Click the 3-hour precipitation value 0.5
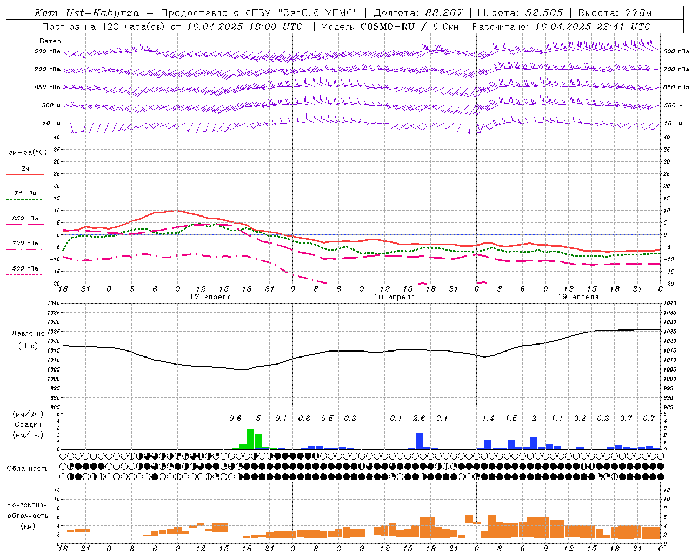 tap(327, 419)
